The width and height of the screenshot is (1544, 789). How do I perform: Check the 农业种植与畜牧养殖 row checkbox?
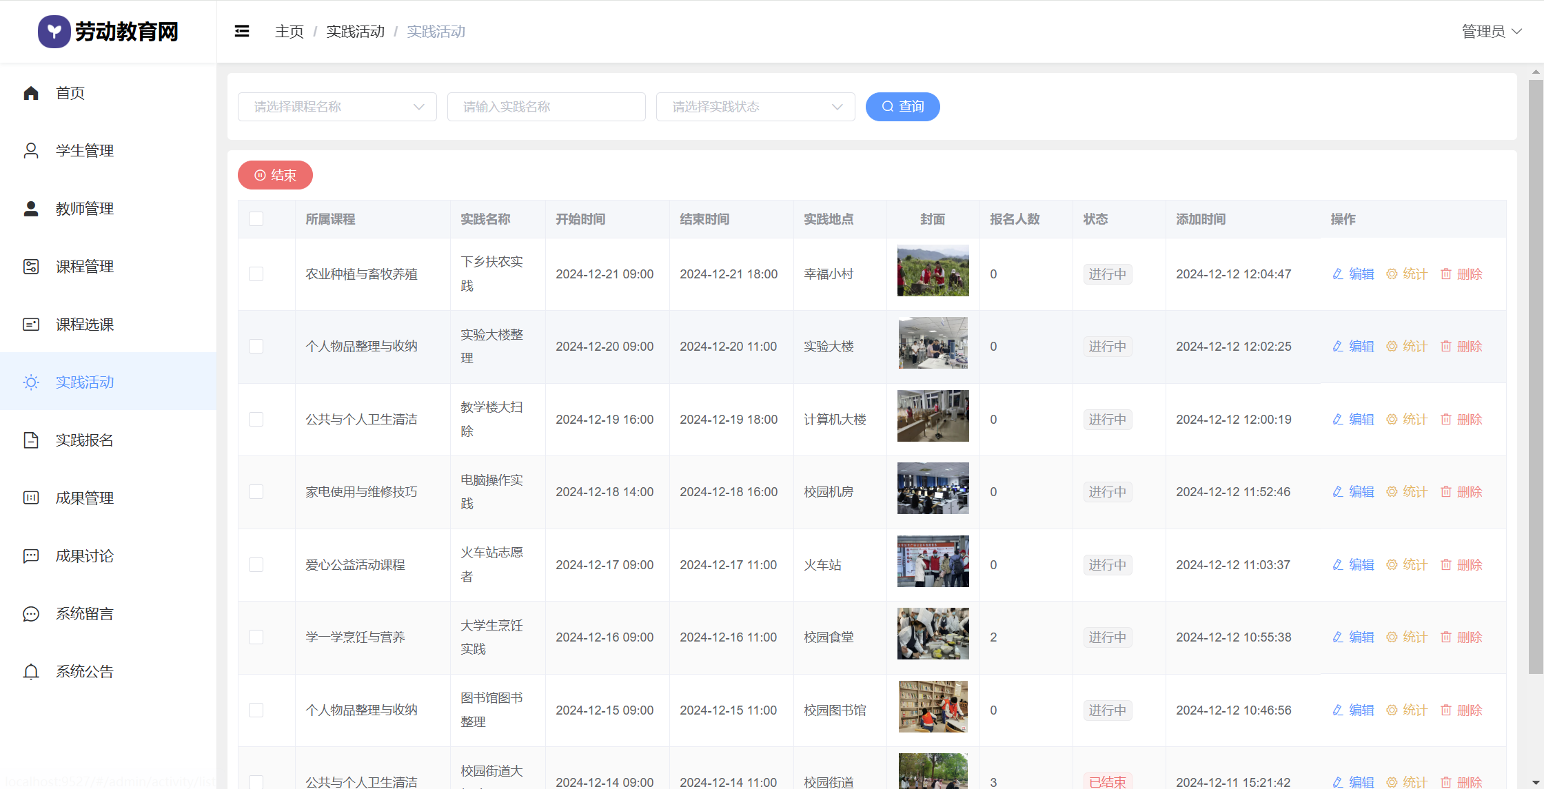(256, 274)
